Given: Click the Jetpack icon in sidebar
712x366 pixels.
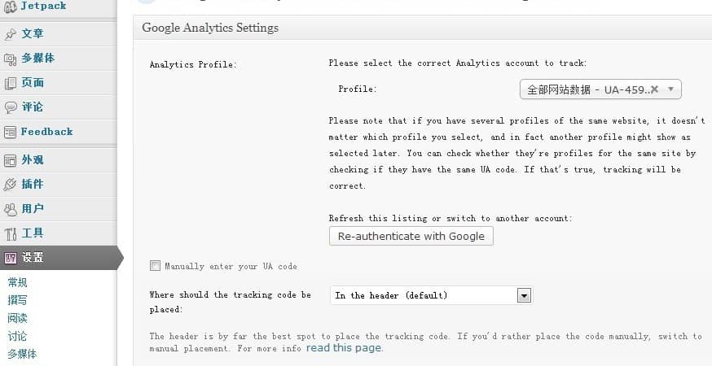Looking at the screenshot, I should coord(11,7).
